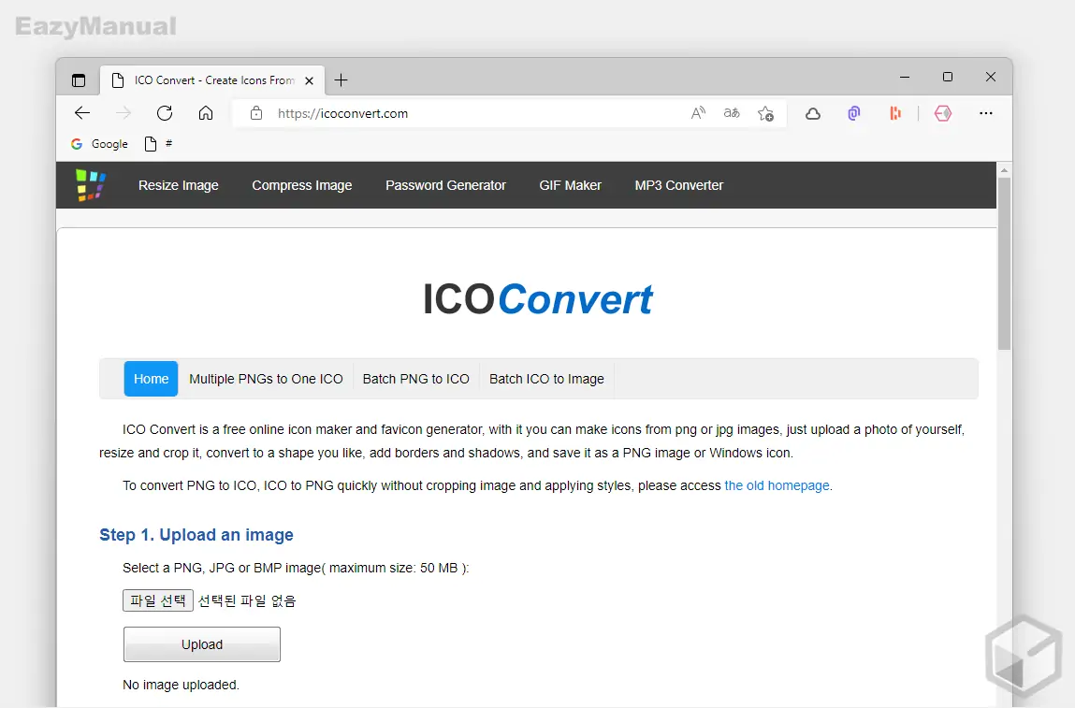
Task: Select MP3 Converter in the navigation bar
Action: [678, 185]
